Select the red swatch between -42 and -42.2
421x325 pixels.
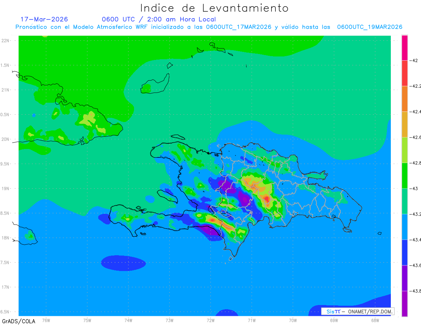[x=405, y=73]
